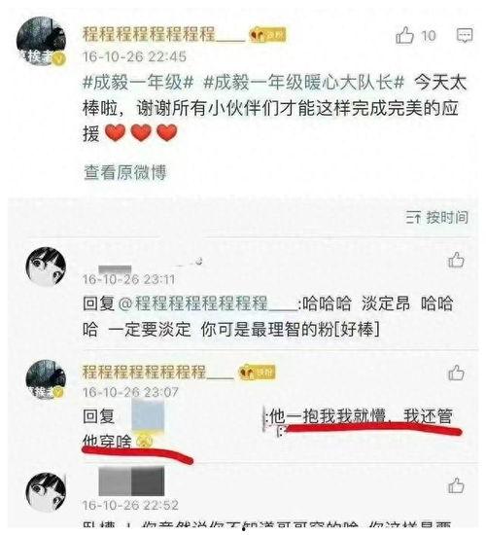Open the anime avatar of the 23:11 commenter
Viewport: 486px width, 535px height.
(x=46, y=267)
